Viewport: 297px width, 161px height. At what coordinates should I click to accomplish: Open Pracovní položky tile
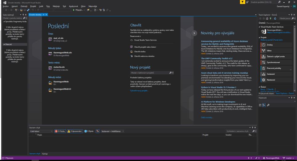(276, 68)
